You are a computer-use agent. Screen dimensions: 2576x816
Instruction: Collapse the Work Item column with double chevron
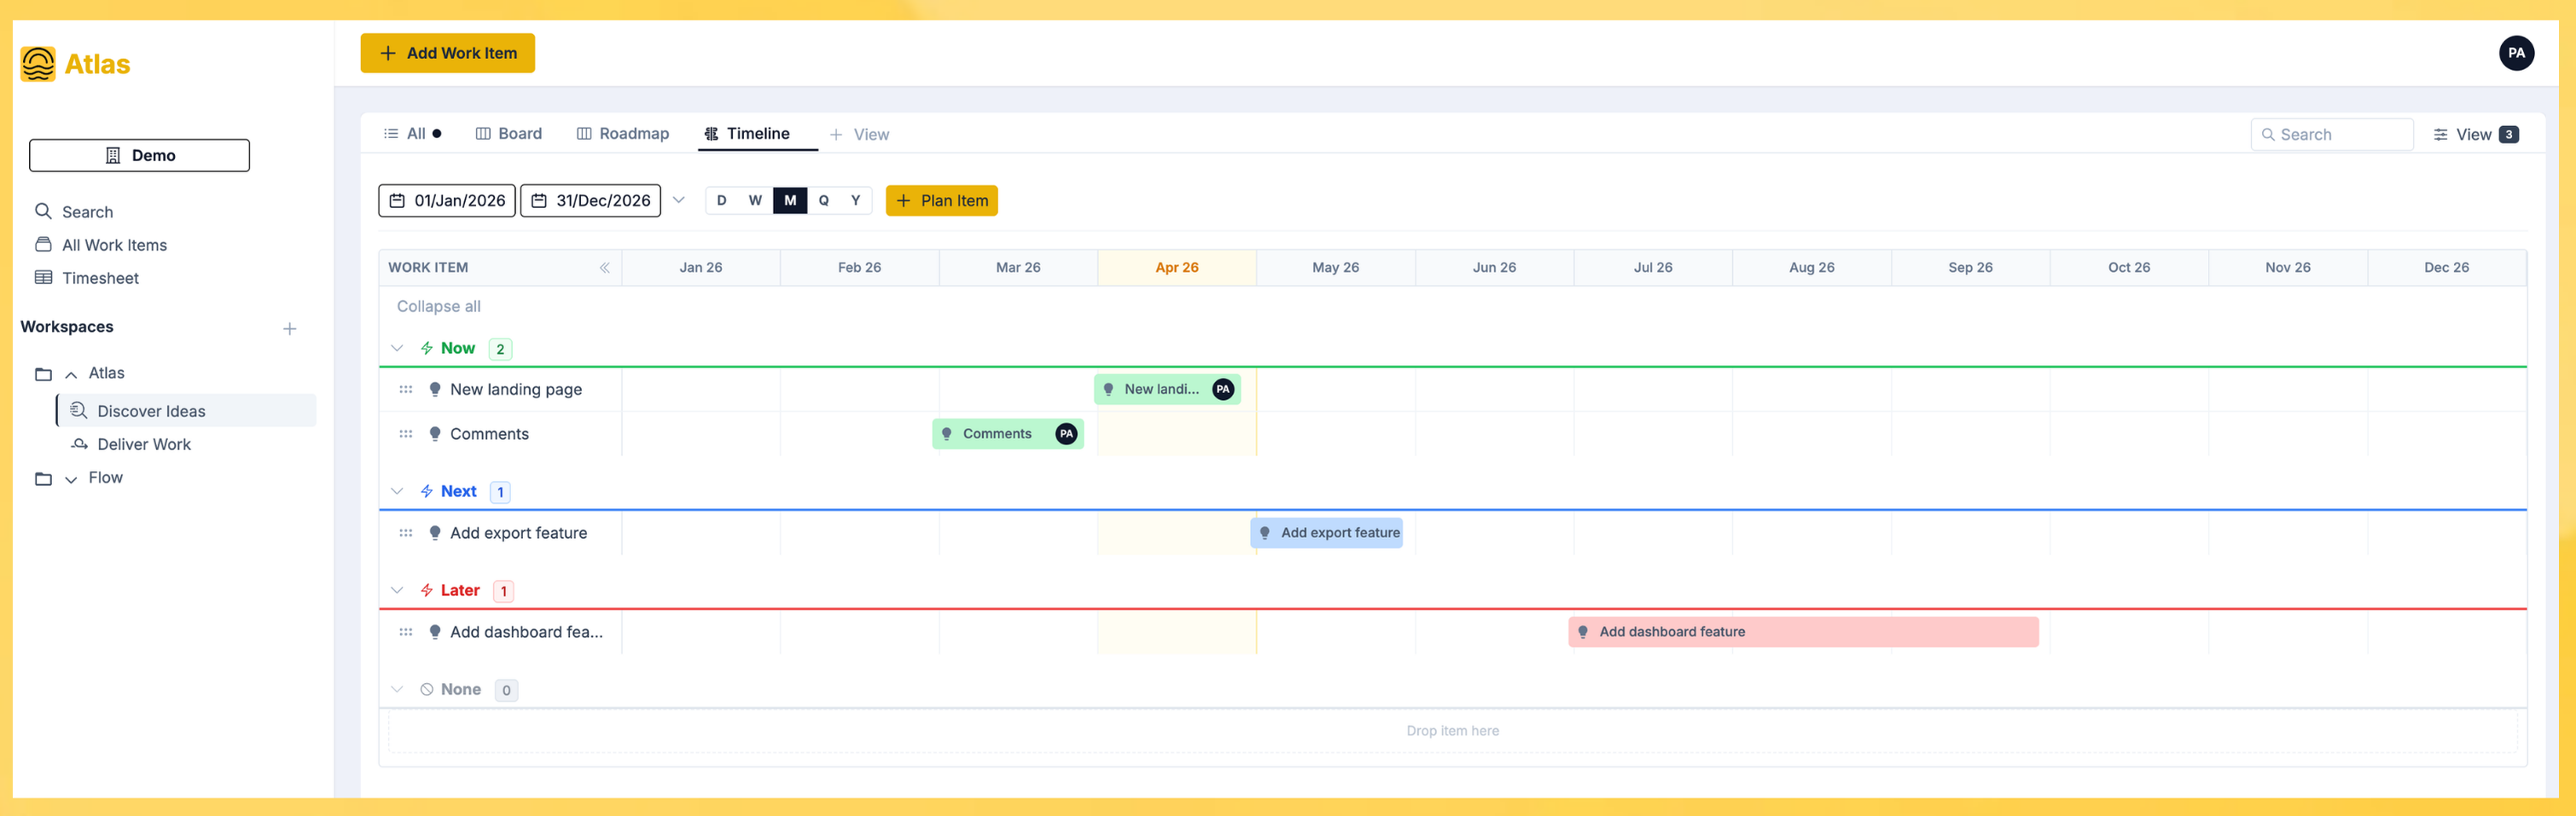click(604, 268)
